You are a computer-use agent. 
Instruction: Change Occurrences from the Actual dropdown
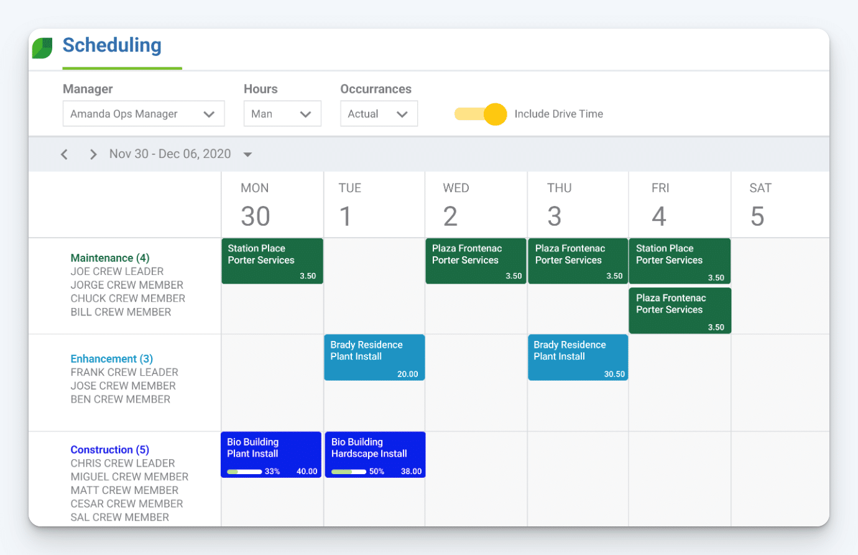(379, 114)
